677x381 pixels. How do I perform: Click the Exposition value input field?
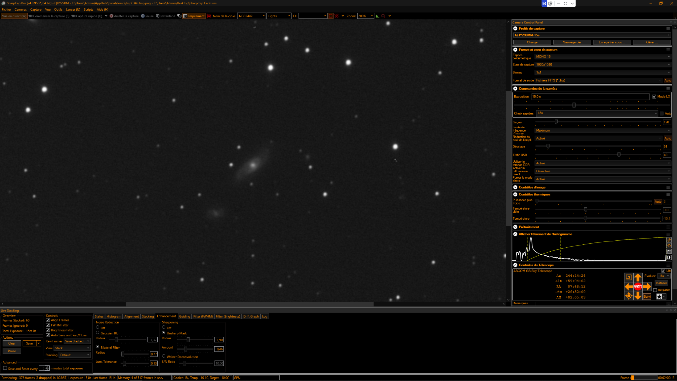[590, 97]
